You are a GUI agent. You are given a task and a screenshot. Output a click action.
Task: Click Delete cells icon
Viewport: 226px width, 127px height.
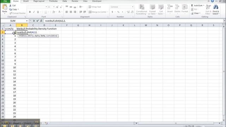pyautogui.click(x=177, y=7)
